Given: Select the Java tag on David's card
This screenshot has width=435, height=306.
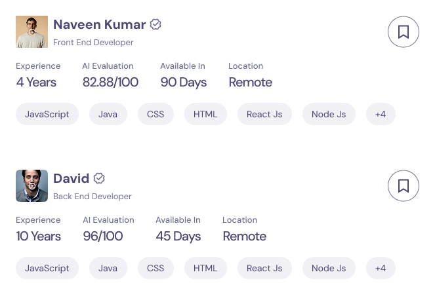Looking at the screenshot, I should pos(108,268).
